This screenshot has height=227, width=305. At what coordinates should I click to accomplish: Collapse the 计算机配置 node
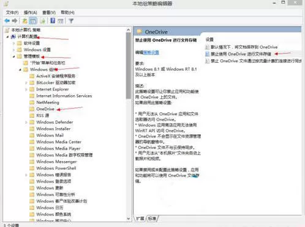pyautogui.click(x=7, y=37)
